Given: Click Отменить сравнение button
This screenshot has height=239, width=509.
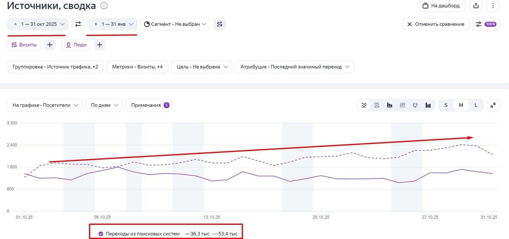Looking at the screenshot, I should 436,24.
